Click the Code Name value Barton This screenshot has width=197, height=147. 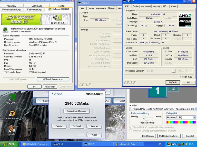(149, 18)
